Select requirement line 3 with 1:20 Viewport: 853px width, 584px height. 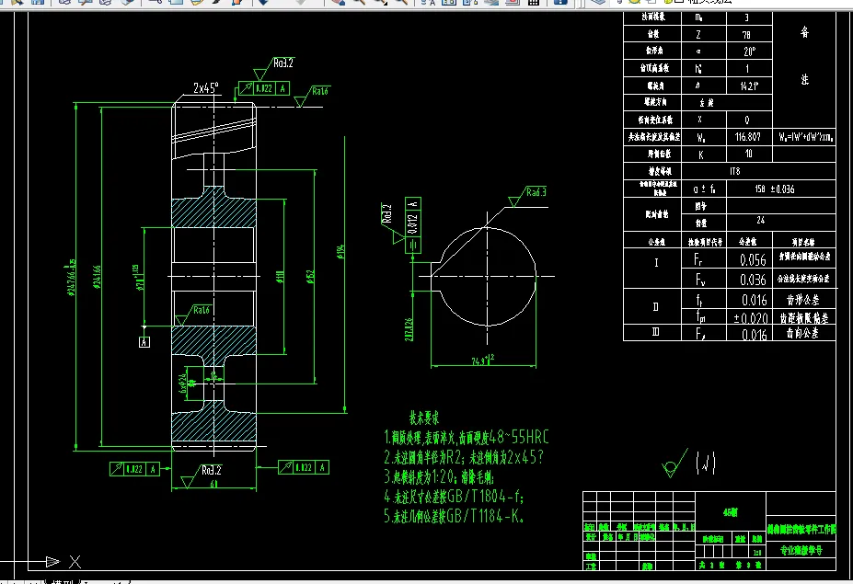click(439, 477)
